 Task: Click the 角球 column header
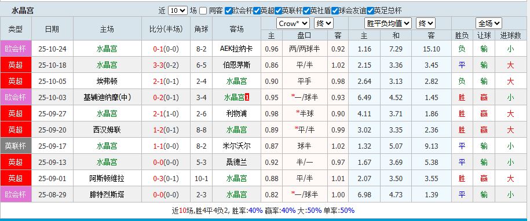201,29
